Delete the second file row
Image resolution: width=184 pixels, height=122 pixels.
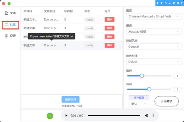click(x=109, y=28)
